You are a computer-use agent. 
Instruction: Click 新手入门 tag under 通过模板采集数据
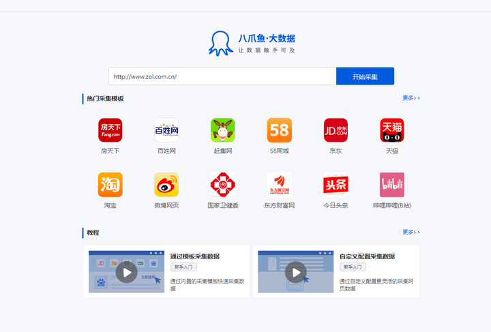(183, 267)
